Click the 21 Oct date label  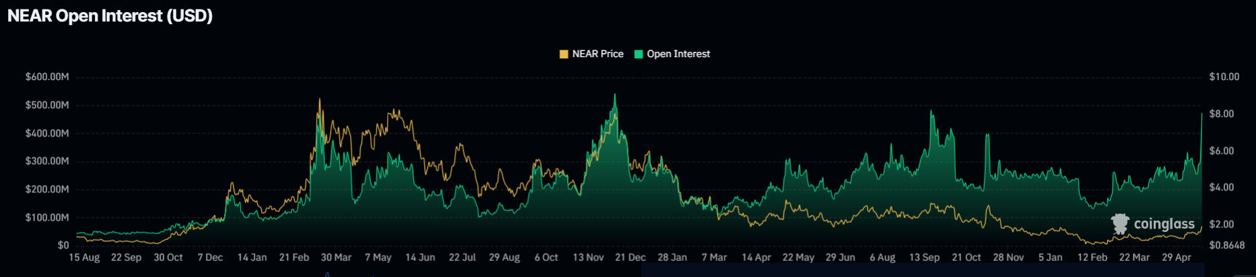pyautogui.click(x=967, y=258)
